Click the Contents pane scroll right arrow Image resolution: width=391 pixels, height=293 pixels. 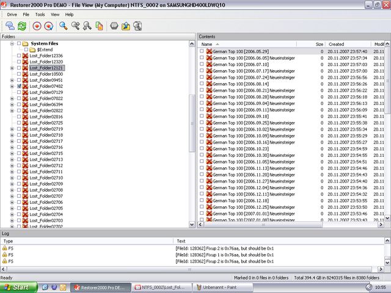(x=381, y=225)
